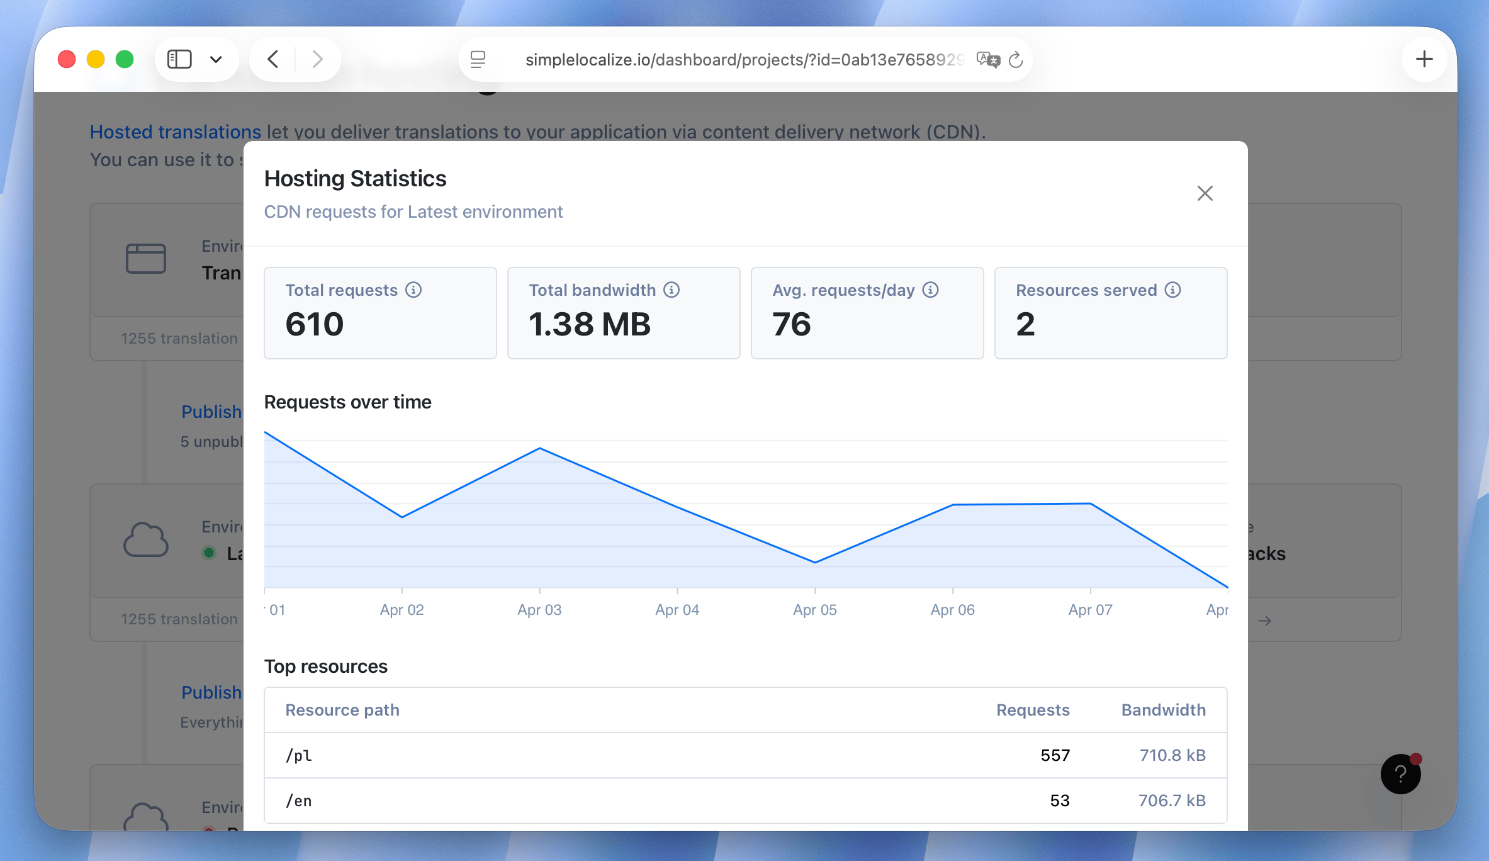This screenshot has width=1489, height=861.
Task: Click the card icon for the Translation environment
Action: [146, 258]
